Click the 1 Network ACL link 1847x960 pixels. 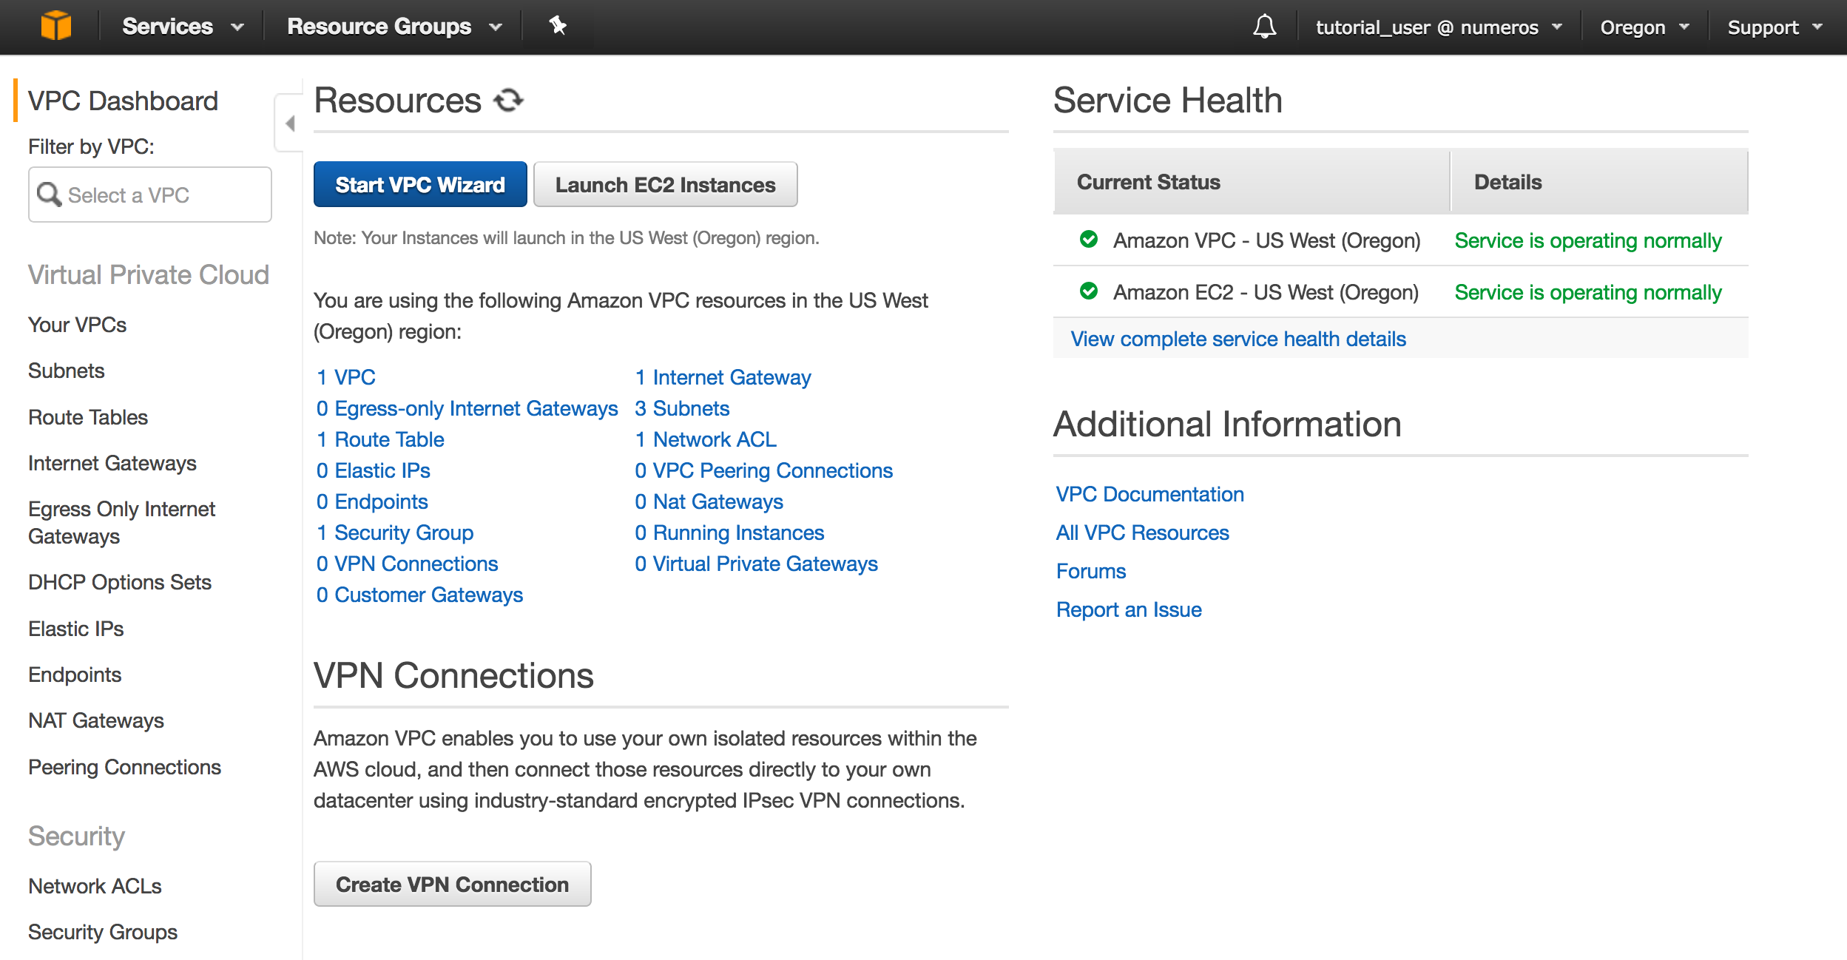click(x=706, y=439)
